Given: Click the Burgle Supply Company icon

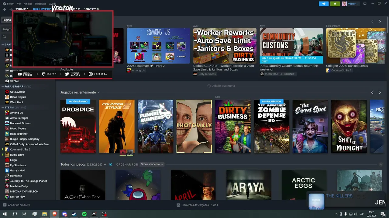Looking at the screenshot, I should (x=7, y=139).
